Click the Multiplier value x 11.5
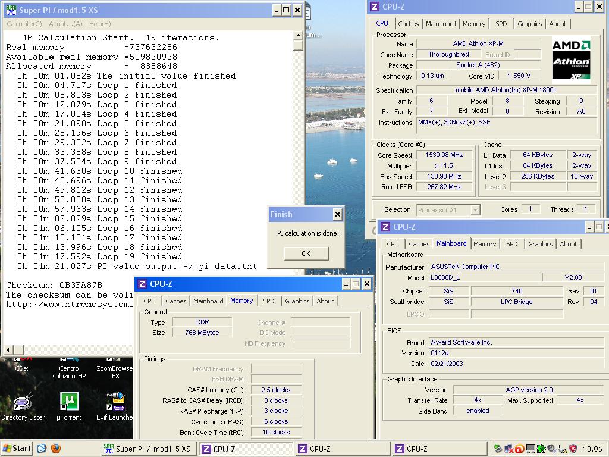The width and height of the screenshot is (609, 457). point(444,165)
